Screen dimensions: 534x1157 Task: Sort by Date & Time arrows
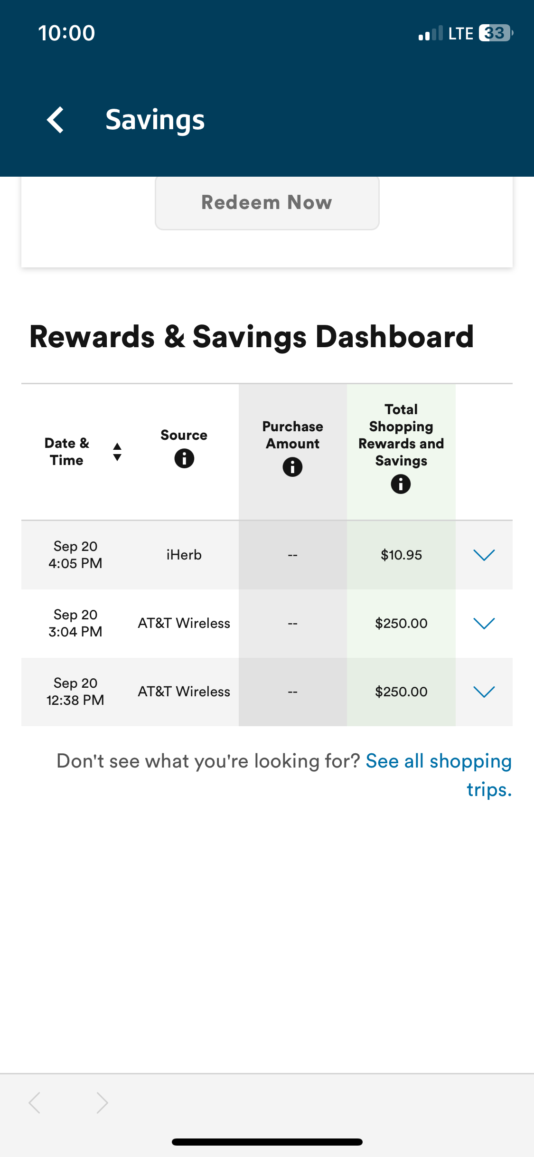click(117, 452)
